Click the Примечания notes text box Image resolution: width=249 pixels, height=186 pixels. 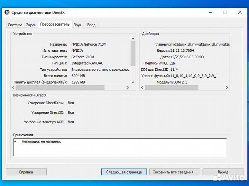120,147
